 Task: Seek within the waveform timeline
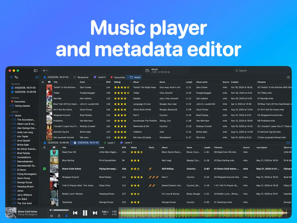click(x=204, y=213)
